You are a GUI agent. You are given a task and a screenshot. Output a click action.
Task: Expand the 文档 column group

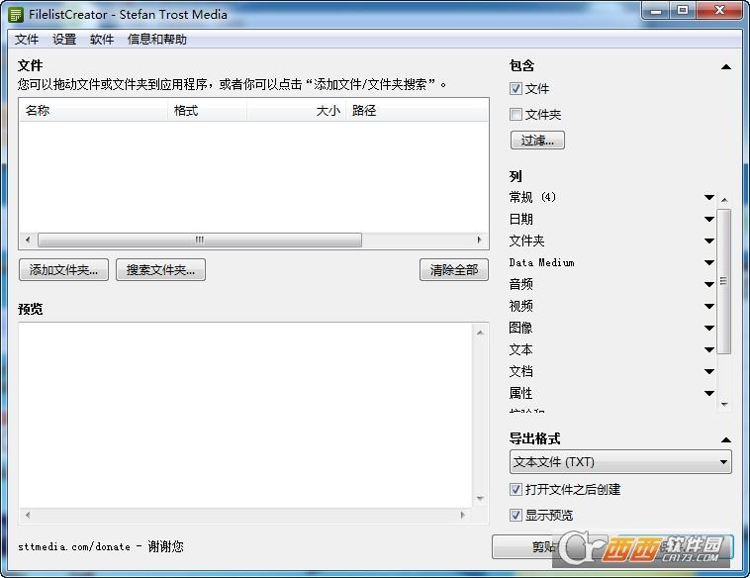point(709,372)
